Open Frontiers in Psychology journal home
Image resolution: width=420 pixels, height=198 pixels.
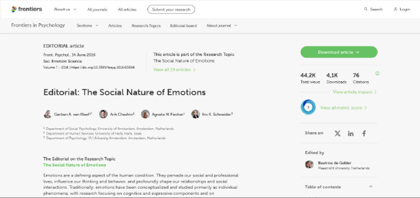38,26
